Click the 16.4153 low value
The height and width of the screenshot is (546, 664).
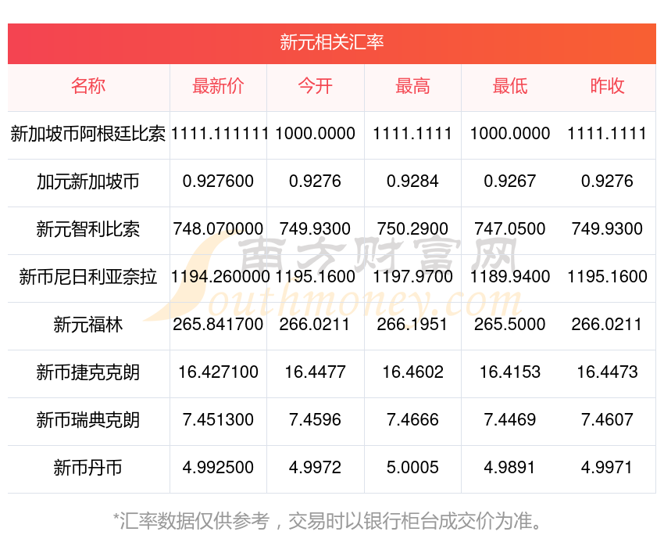(510, 372)
